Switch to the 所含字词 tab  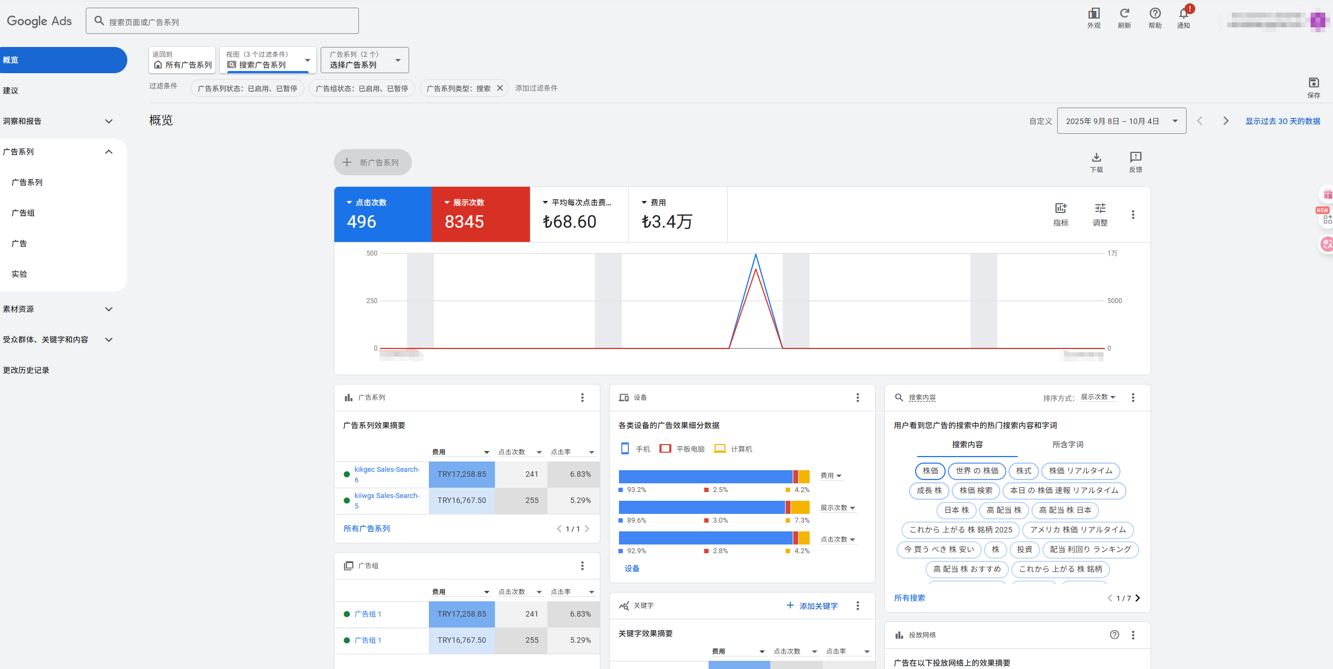pos(1067,445)
